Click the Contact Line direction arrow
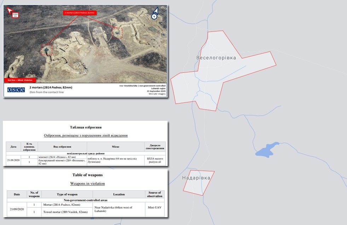This screenshot has width=347, height=225. pyautogui.click(x=11, y=10)
